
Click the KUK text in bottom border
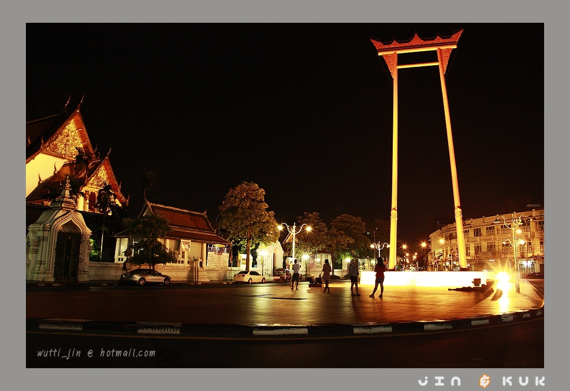523,381
